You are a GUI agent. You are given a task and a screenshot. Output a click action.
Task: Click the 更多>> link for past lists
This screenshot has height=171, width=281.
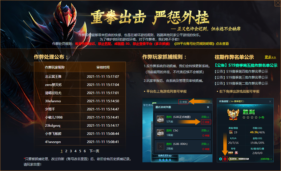pyautogui.click(x=270, y=57)
